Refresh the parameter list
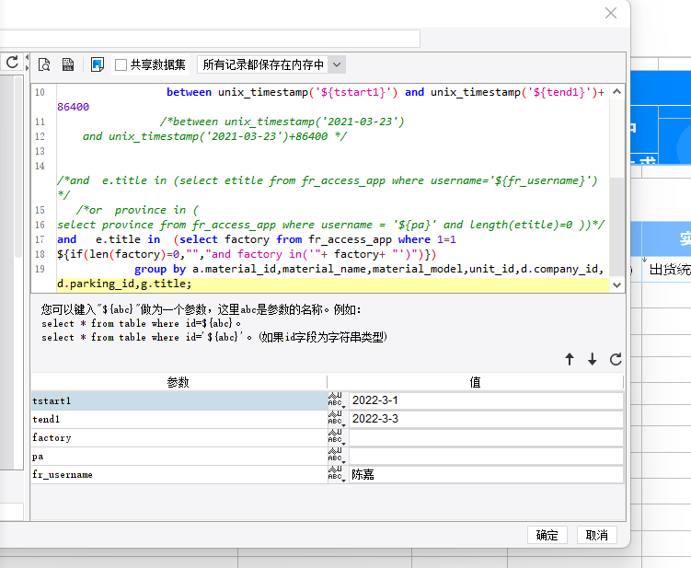691x568 pixels. 616,359
